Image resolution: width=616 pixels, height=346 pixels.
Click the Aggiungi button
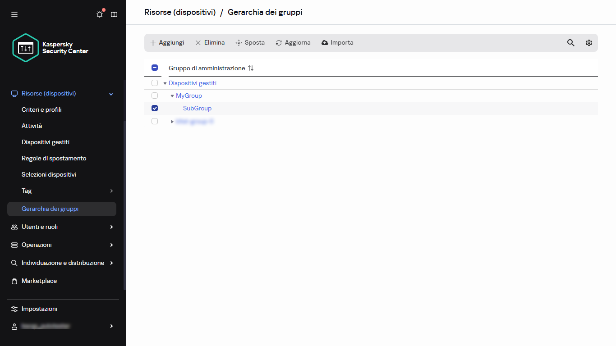pyautogui.click(x=166, y=42)
